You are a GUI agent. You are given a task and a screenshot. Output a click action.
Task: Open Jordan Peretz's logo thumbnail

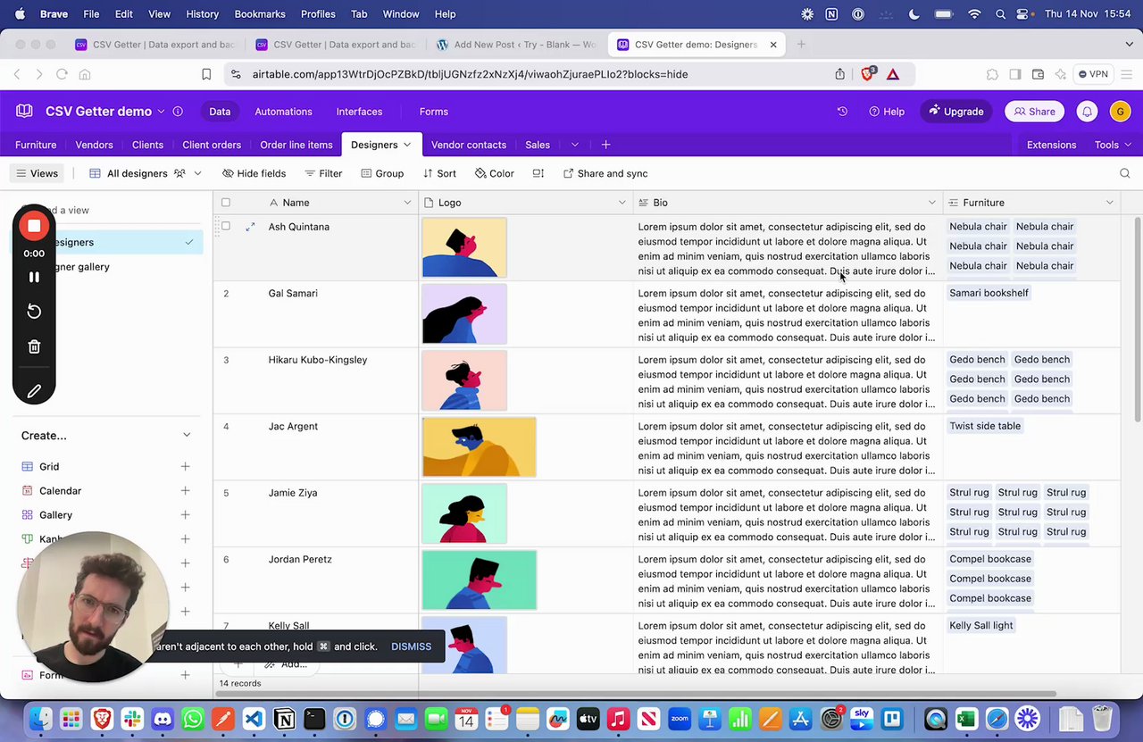coord(480,580)
